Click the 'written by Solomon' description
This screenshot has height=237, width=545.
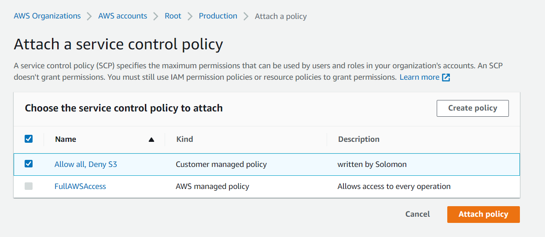coord(372,164)
